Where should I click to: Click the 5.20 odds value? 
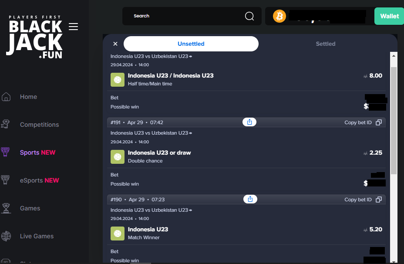376,229
